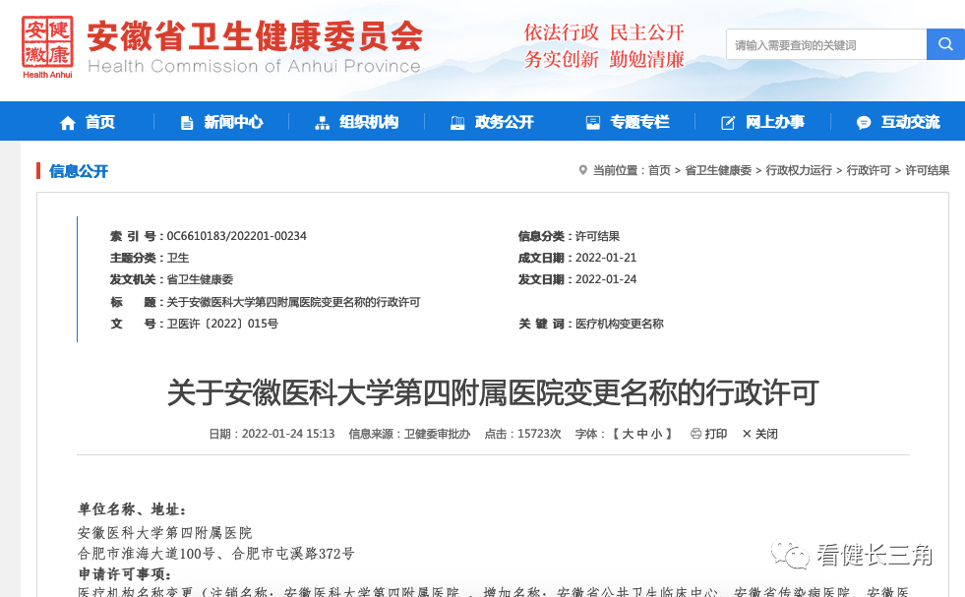Screen dimensions: 965x597
Task: Click the edit icon beside 网上办事
Action: click(728, 123)
